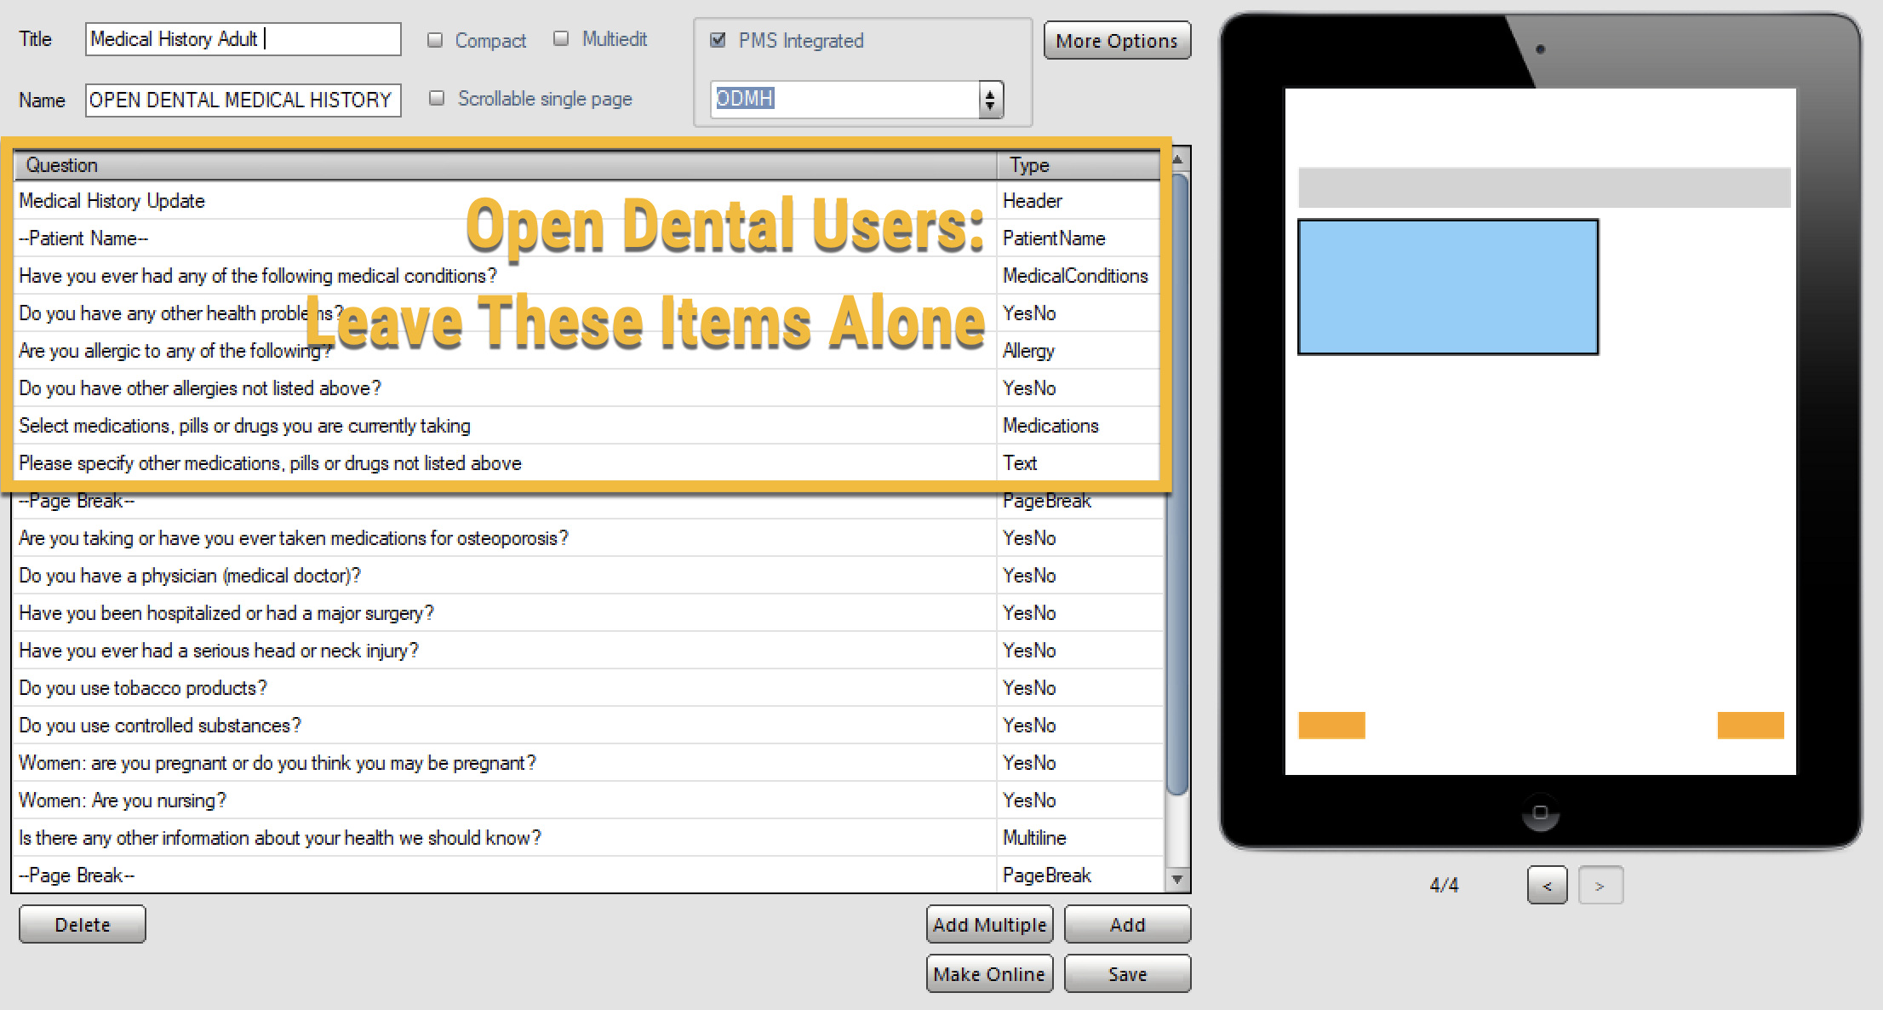Enable the Scrollable single page option
The width and height of the screenshot is (1883, 1010).
coord(437,98)
